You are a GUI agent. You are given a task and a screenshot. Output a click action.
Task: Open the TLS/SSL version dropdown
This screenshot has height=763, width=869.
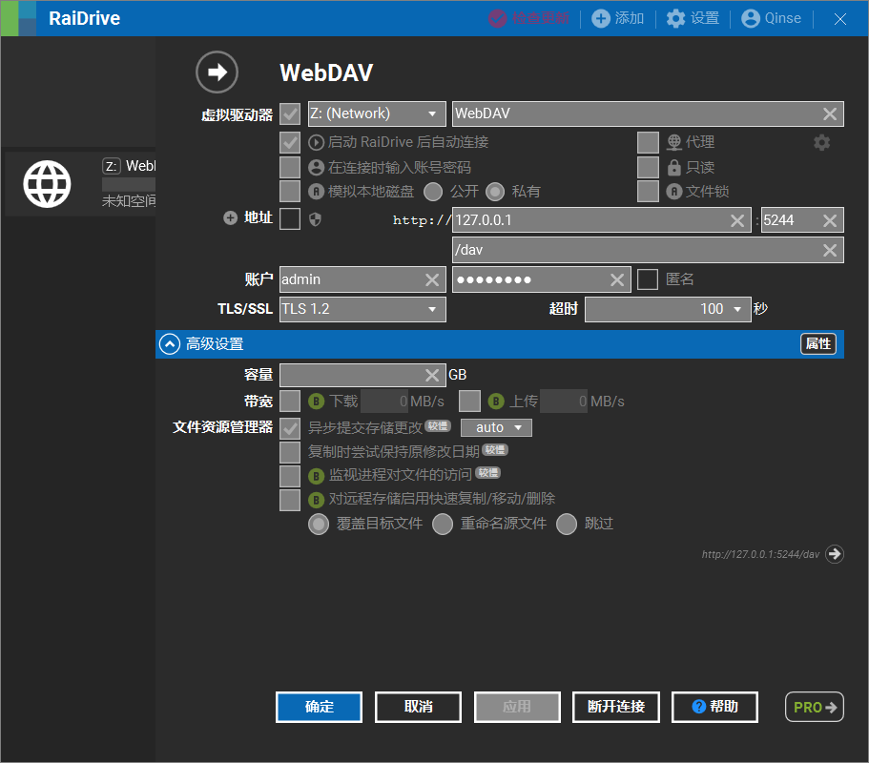(x=363, y=309)
